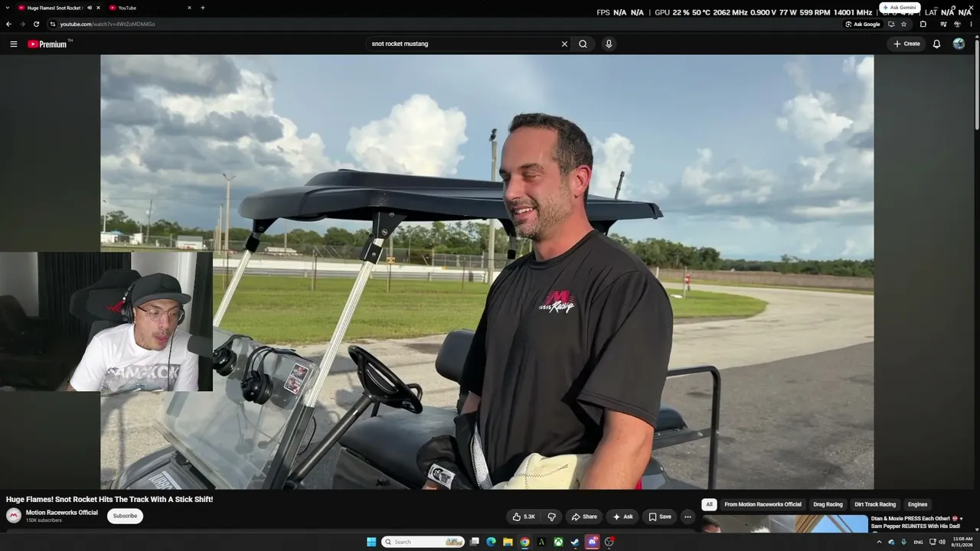This screenshot has height=551, width=980.
Task: Filter by From Motion Raceworks Official
Action: tap(763, 504)
